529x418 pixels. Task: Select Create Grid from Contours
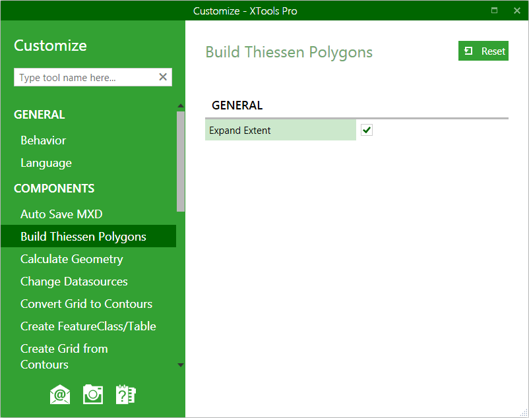click(64, 357)
